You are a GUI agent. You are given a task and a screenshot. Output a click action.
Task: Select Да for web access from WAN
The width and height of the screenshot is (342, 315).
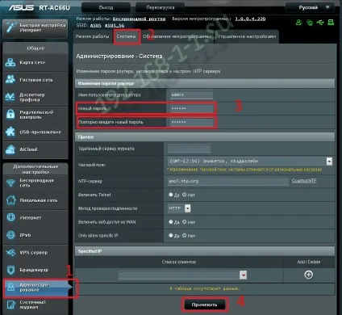(x=170, y=222)
